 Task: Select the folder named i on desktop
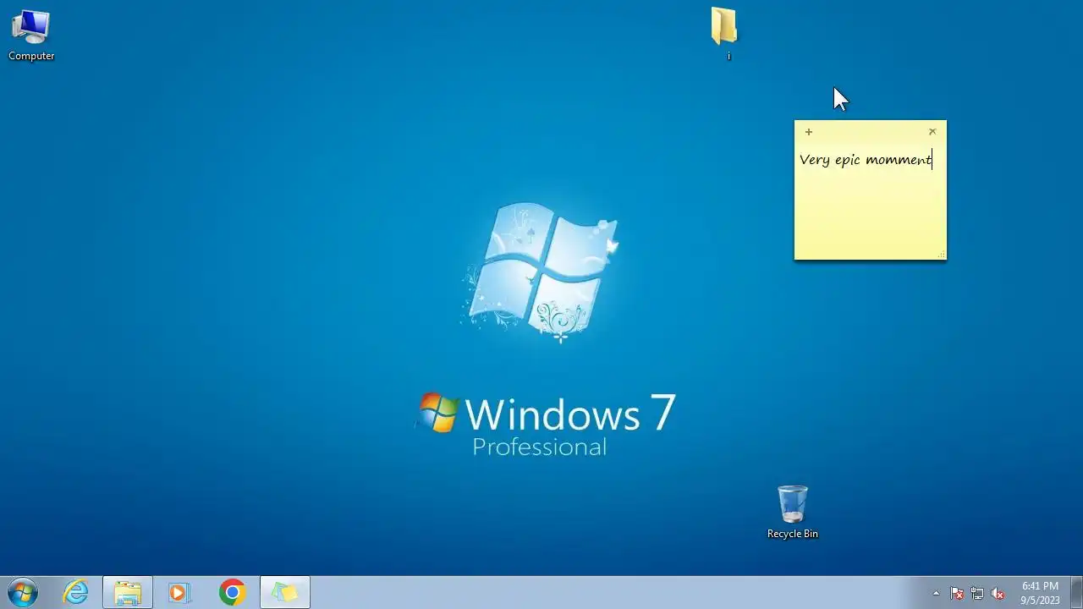(x=724, y=34)
